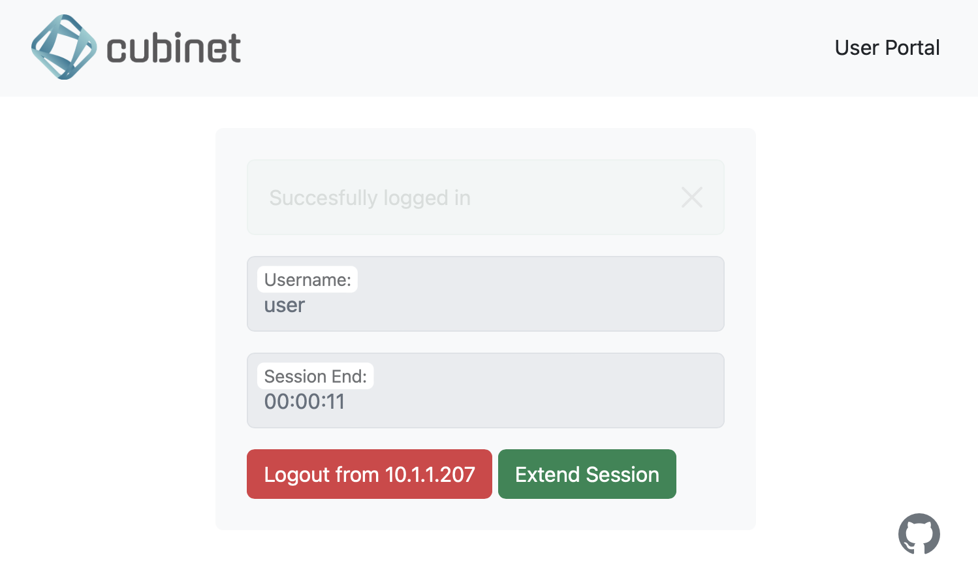
Task: Dismiss the "Succesfully logged in" alert
Action: pos(691,197)
